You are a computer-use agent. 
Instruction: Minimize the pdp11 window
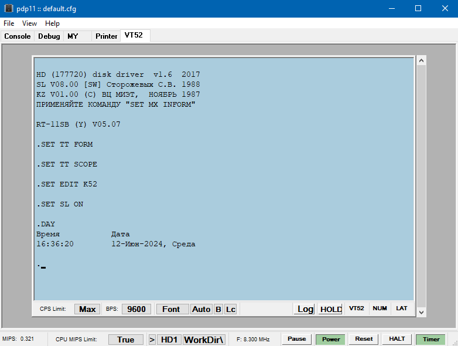point(392,8)
